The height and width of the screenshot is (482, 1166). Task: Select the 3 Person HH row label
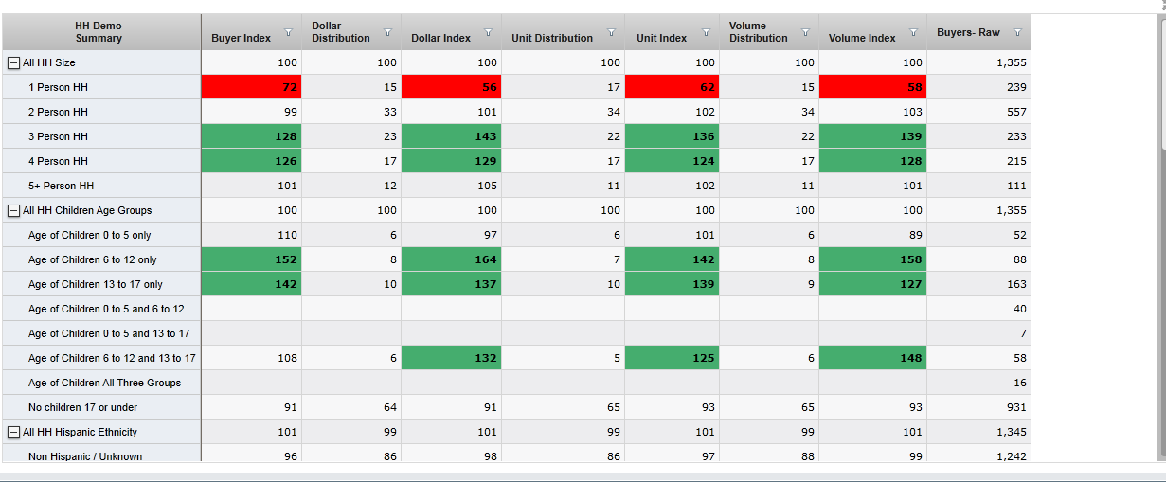pyautogui.click(x=58, y=136)
